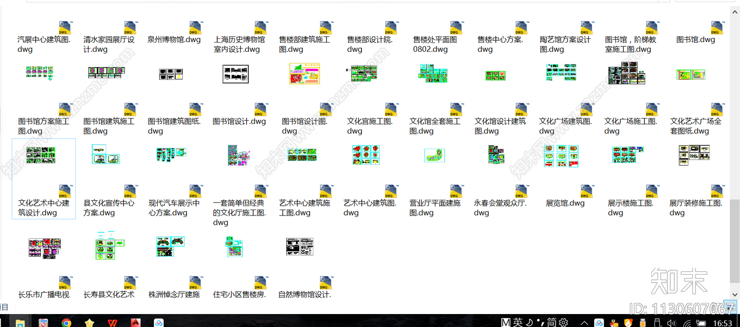Open AutoCAD from taskbar
This screenshot has height=327, width=740.
136,322
